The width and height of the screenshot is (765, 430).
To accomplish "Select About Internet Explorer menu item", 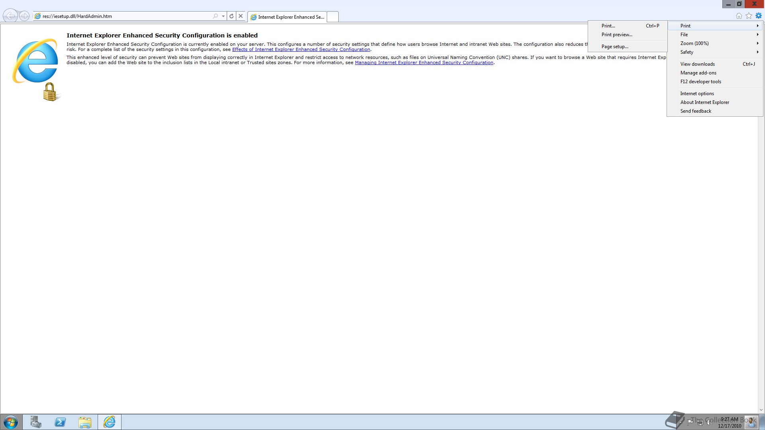I will [715, 102].
